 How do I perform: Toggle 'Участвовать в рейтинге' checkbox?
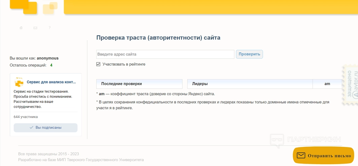tap(98, 64)
